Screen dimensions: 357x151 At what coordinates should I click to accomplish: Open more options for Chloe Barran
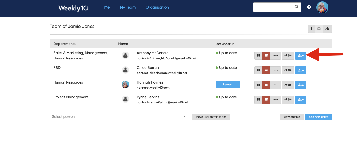[x=275, y=70]
